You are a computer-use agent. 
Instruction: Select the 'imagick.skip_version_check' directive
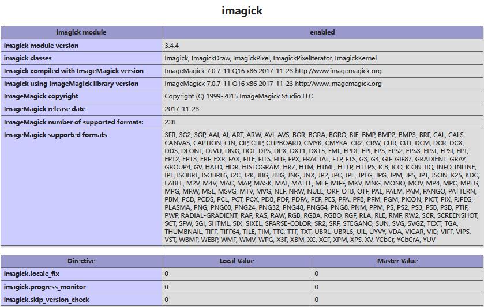click(x=47, y=300)
